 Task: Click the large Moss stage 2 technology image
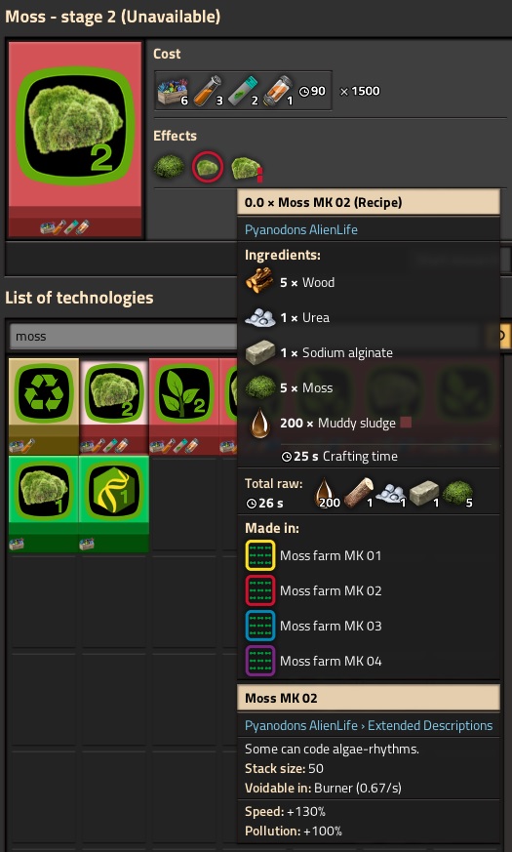[x=75, y=140]
